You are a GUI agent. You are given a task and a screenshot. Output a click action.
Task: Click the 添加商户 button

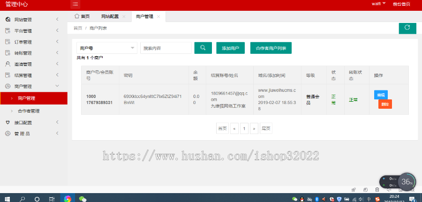click(x=230, y=48)
